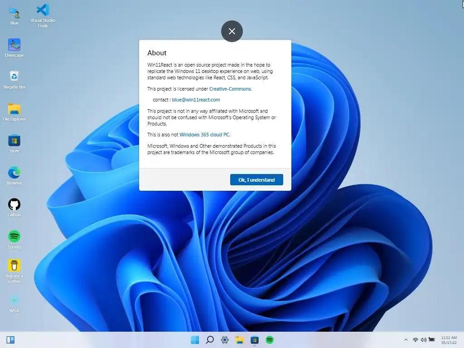This screenshot has width=464, height=348.
Task: Click the 'Microsoft, Windows and Other' trademark text
Action: 212,149
